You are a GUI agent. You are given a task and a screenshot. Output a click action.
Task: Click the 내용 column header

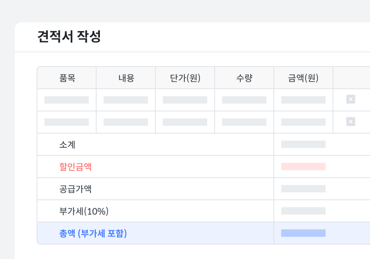point(126,78)
